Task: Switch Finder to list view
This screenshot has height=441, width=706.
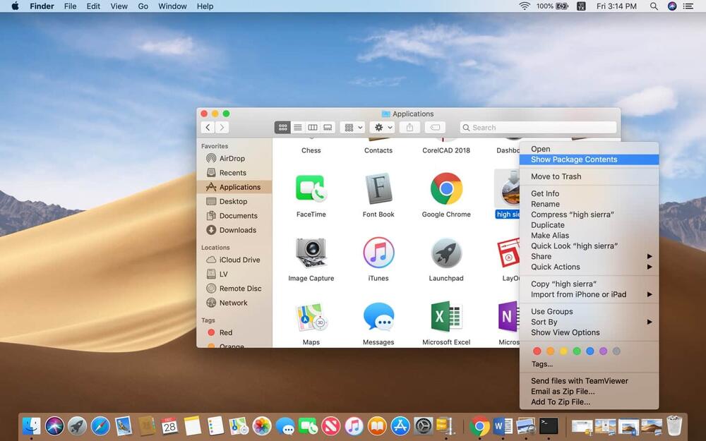Action: 298,128
